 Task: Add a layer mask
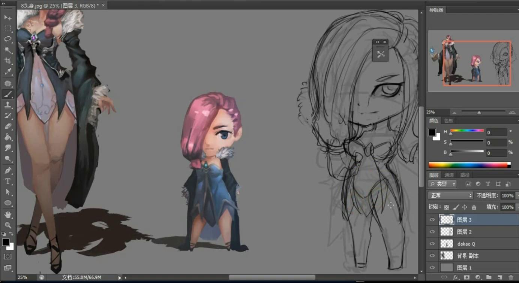pos(466,277)
